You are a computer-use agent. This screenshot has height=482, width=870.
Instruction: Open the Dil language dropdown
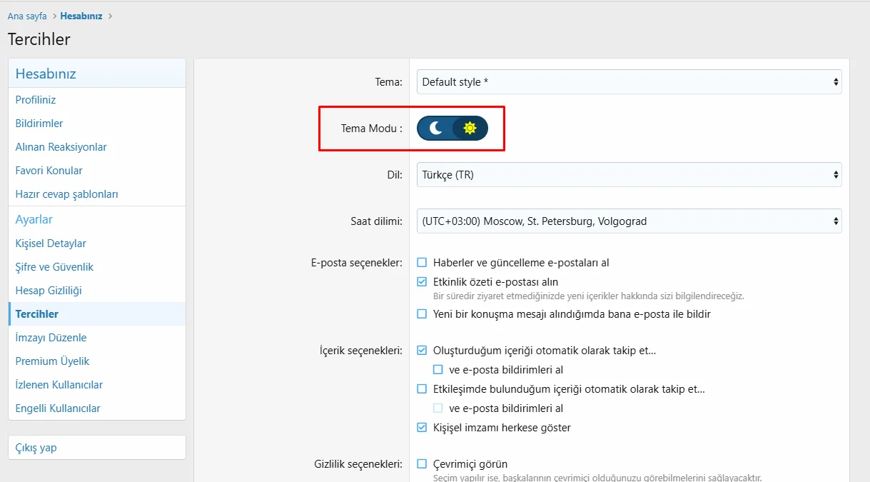(628, 175)
